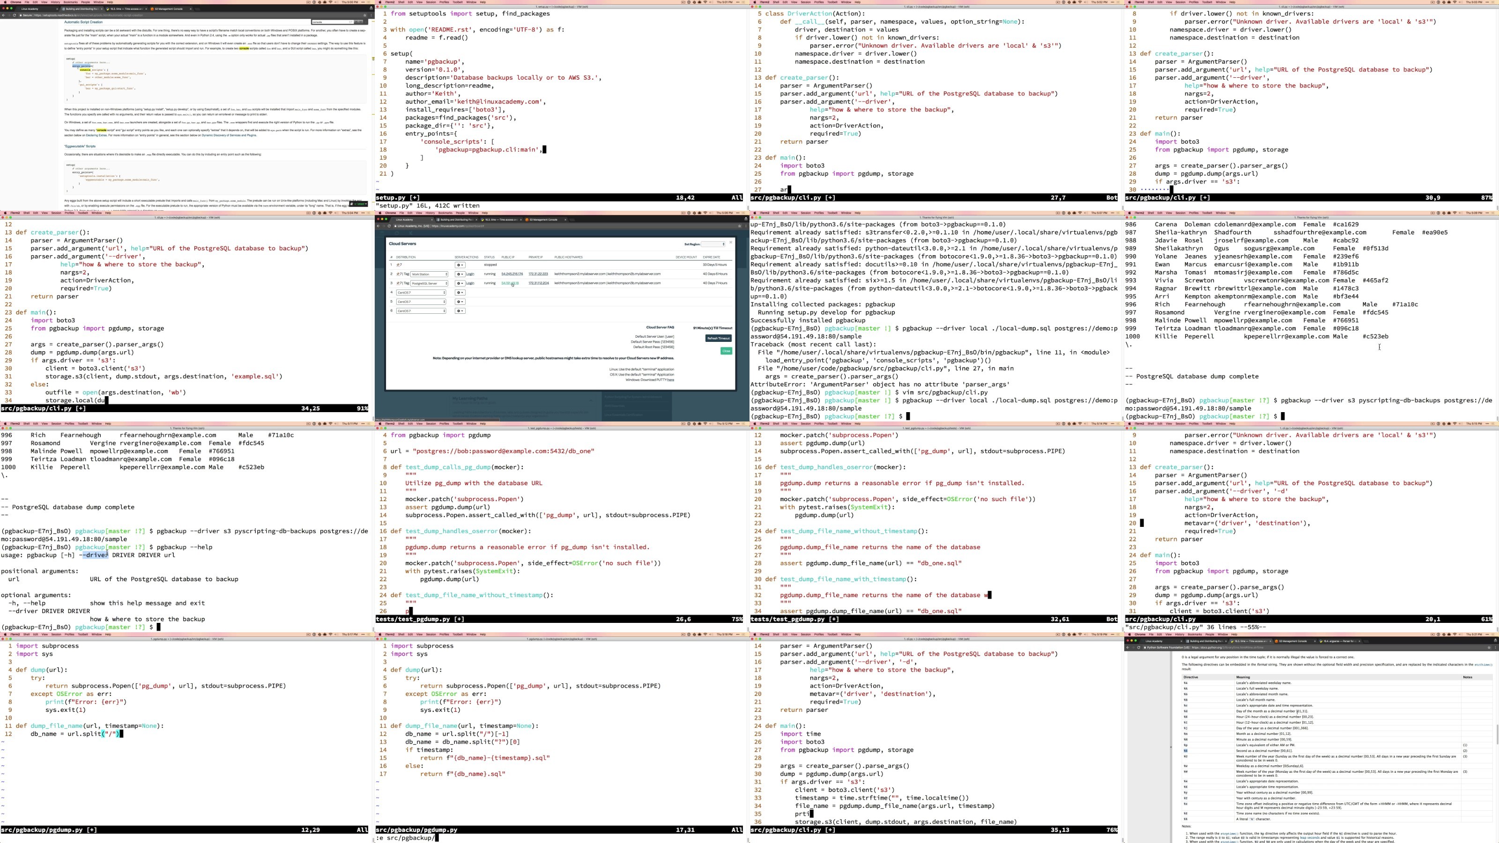Open server actions gear in Cloud Servers row 6
1499x843 pixels.
[460, 311]
